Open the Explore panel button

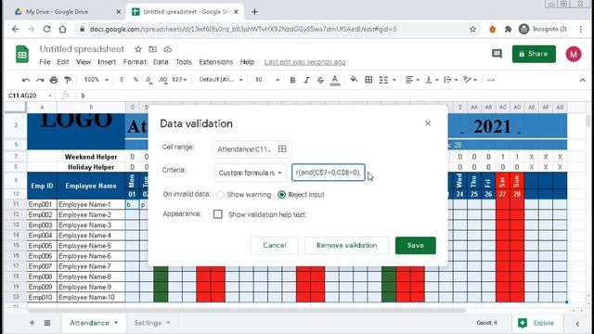pyautogui.click(x=536, y=323)
